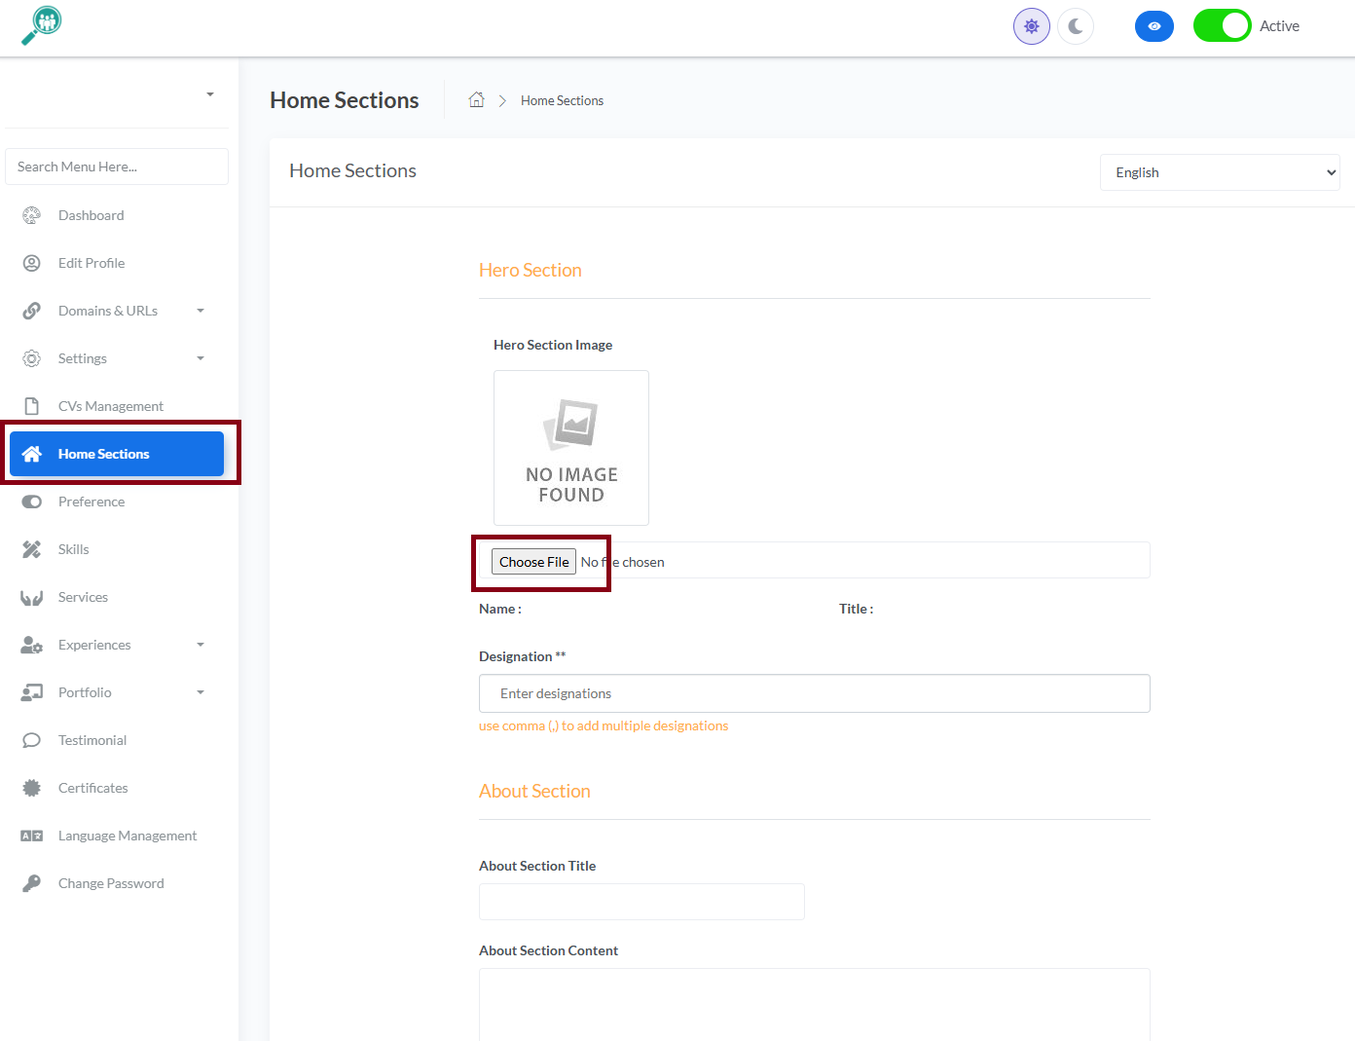Click the Preference toggle icon in sidebar
1355x1041 pixels.
pyautogui.click(x=32, y=502)
